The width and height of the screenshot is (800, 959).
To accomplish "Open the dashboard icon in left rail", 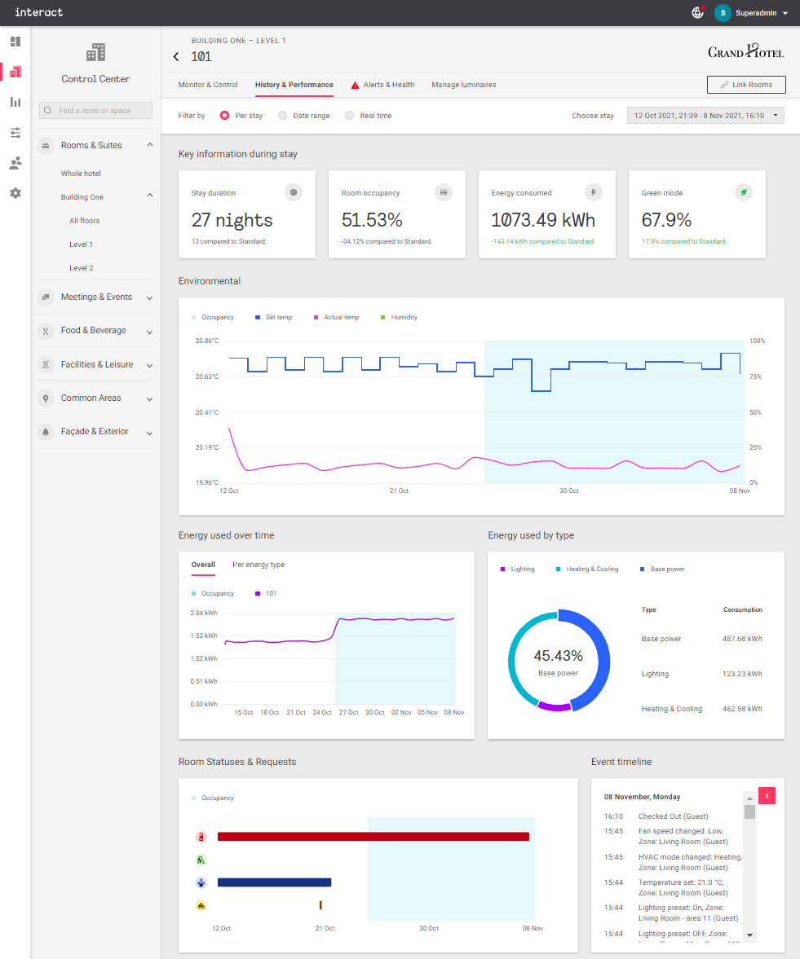I will [15, 42].
